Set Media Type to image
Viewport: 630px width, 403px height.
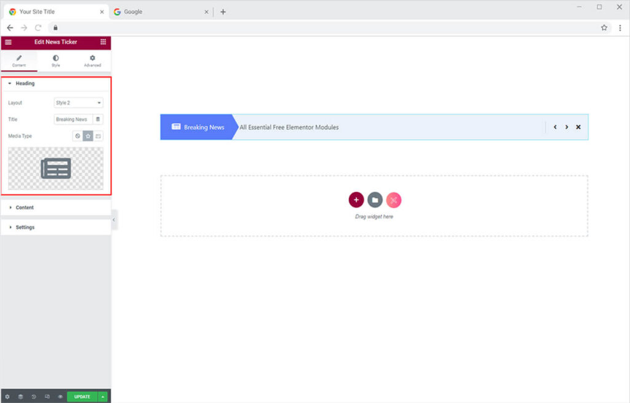click(98, 136)
